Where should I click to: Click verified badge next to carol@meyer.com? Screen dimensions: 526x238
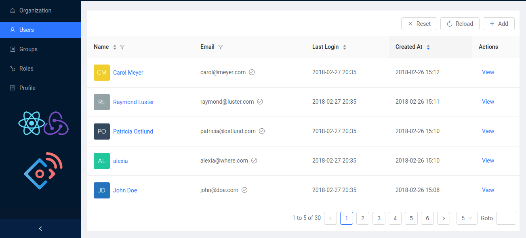[252, 72]
